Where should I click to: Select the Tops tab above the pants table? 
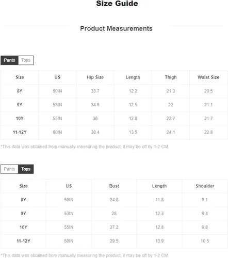(26, 60)
